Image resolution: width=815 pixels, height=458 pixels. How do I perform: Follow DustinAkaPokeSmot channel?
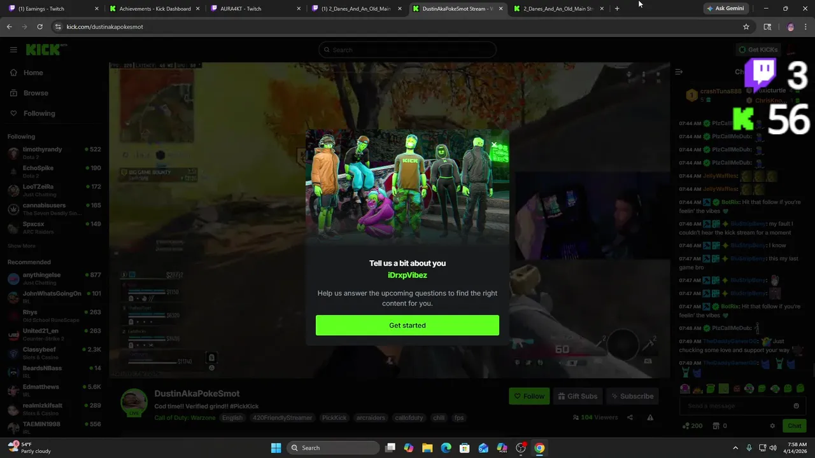[529, 396]
